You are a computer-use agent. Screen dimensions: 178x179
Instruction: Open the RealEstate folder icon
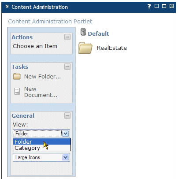[x=85, y=48]
